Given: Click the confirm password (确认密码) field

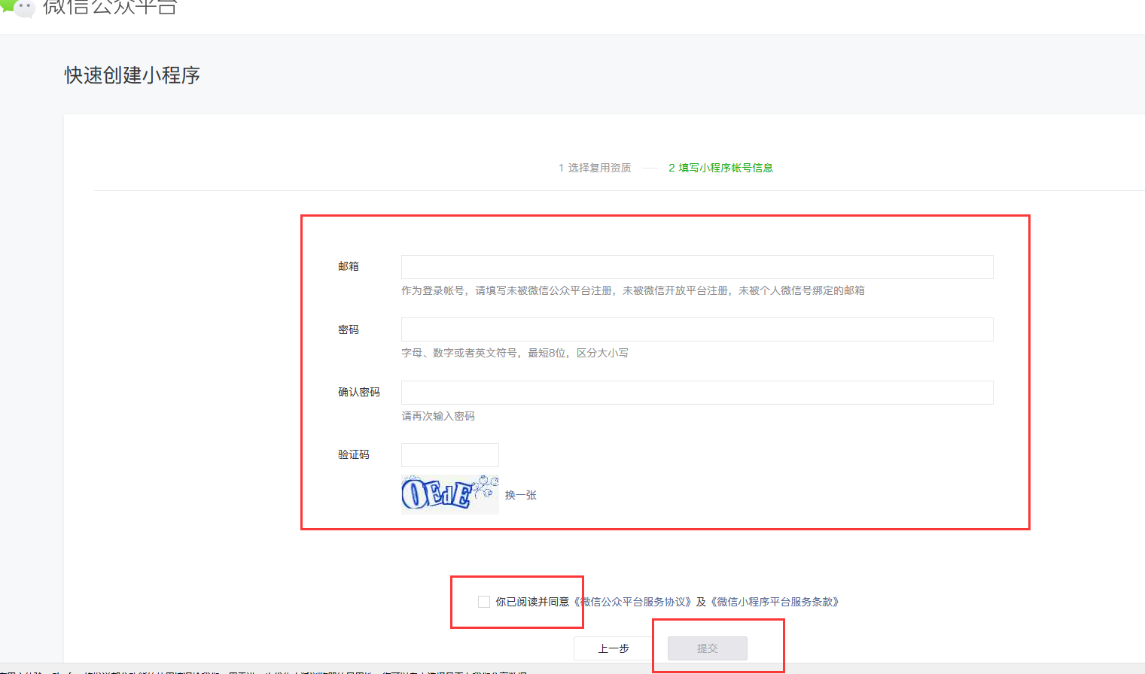Looking at the screenshot, I should click(x=697, y=393).
